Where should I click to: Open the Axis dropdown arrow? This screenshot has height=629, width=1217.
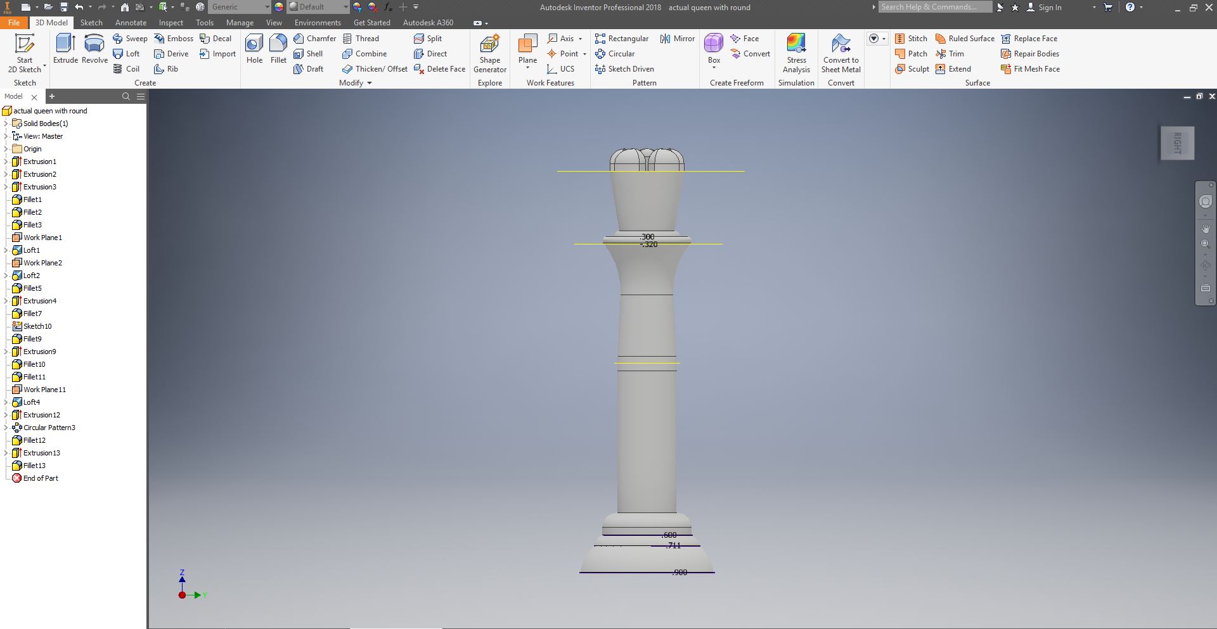coord(580,39)
